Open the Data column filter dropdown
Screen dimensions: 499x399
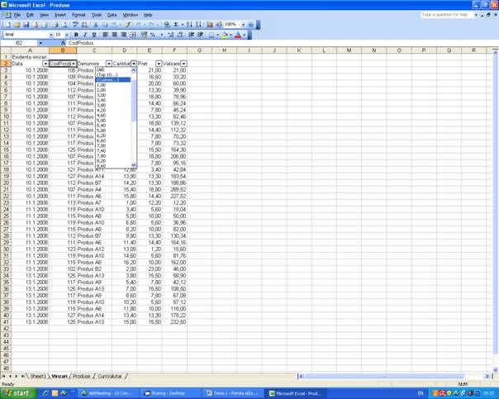pyautogui.click(x=45, y=64)
